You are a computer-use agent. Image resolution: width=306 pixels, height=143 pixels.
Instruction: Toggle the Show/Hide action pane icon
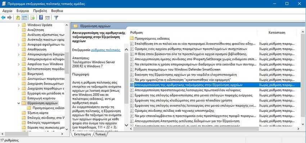coord(47,18)
